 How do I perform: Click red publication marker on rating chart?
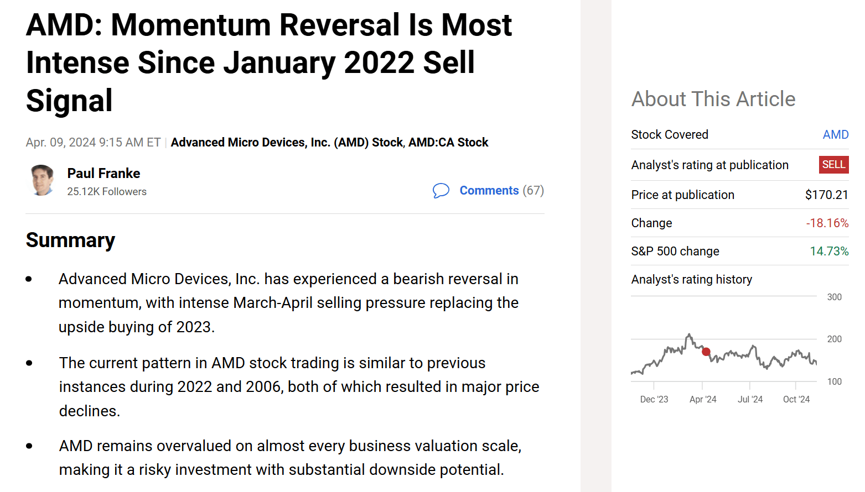[706, 352]
